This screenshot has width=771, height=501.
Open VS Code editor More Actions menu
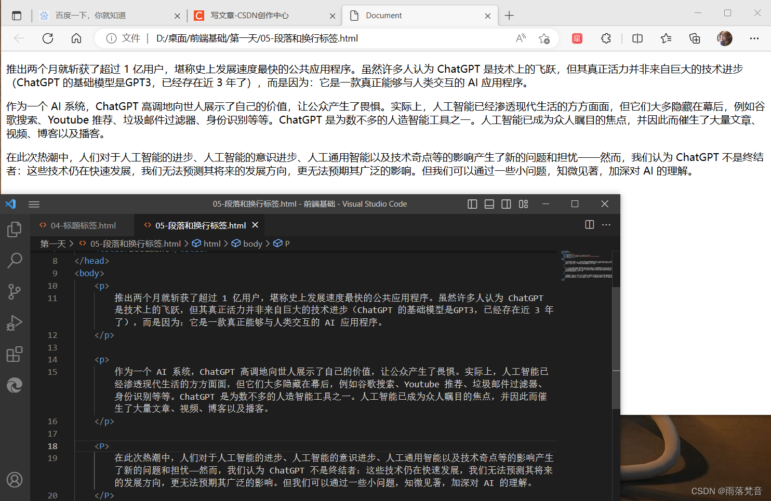606,225
